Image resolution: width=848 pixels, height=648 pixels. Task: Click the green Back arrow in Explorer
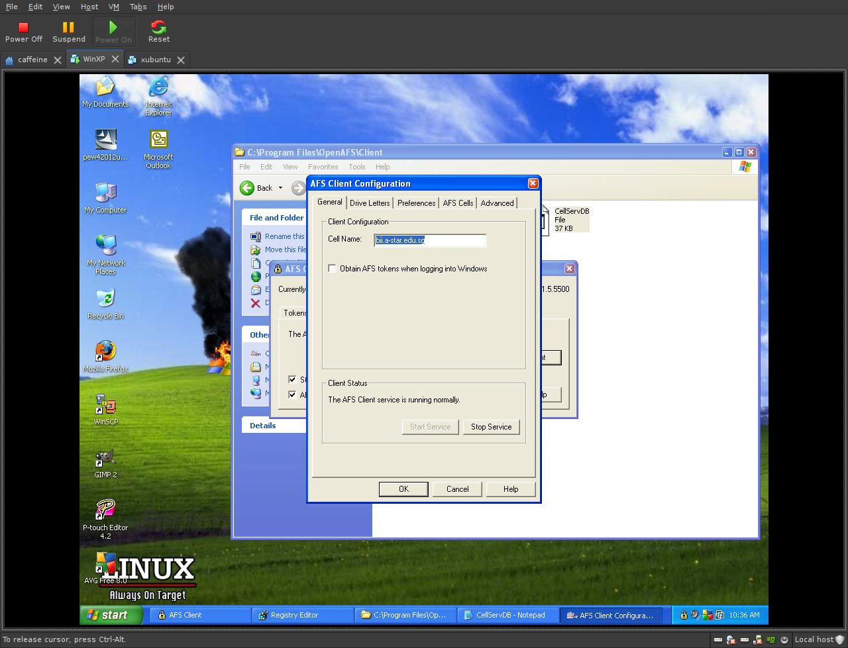[x=247, y=188]
